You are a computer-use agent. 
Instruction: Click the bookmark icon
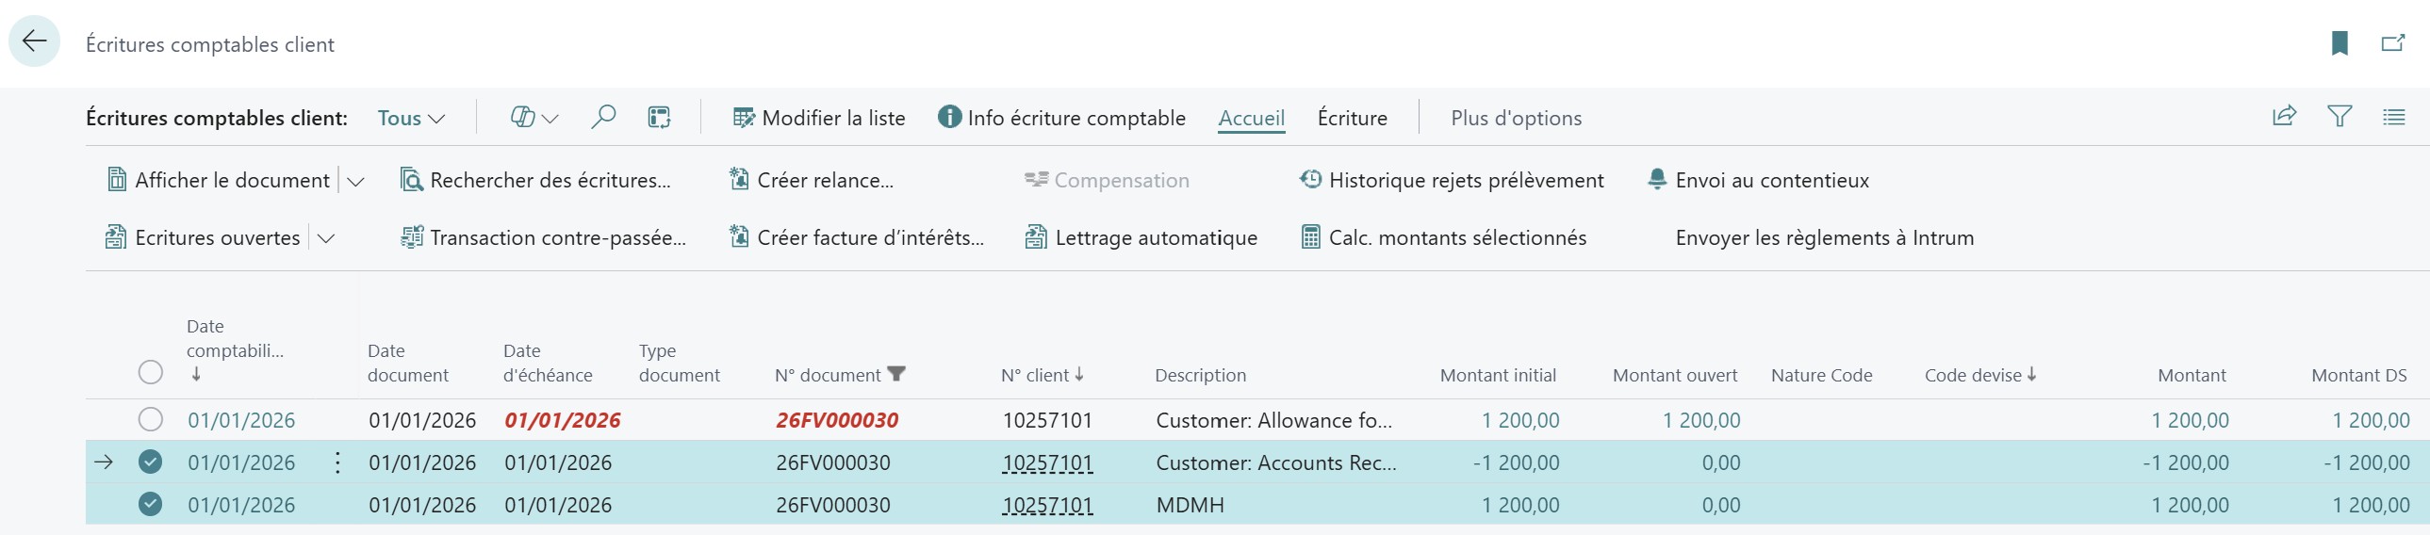2340,43
